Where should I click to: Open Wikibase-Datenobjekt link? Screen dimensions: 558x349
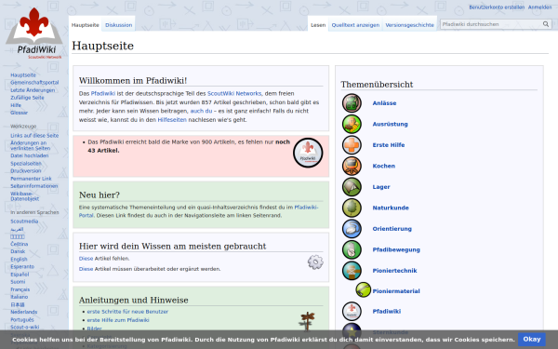25,196
